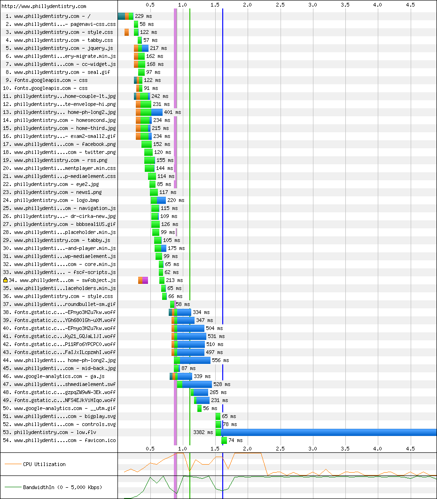
Task: Select request 27 bbbseal1US.gif label
Action: pos(59,224)
